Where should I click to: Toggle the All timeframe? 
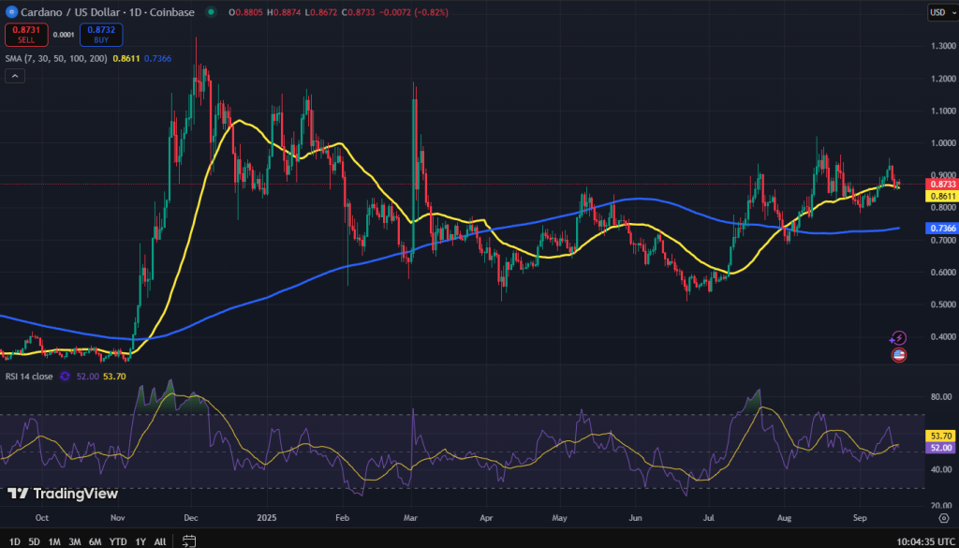[x=159, y=541]
